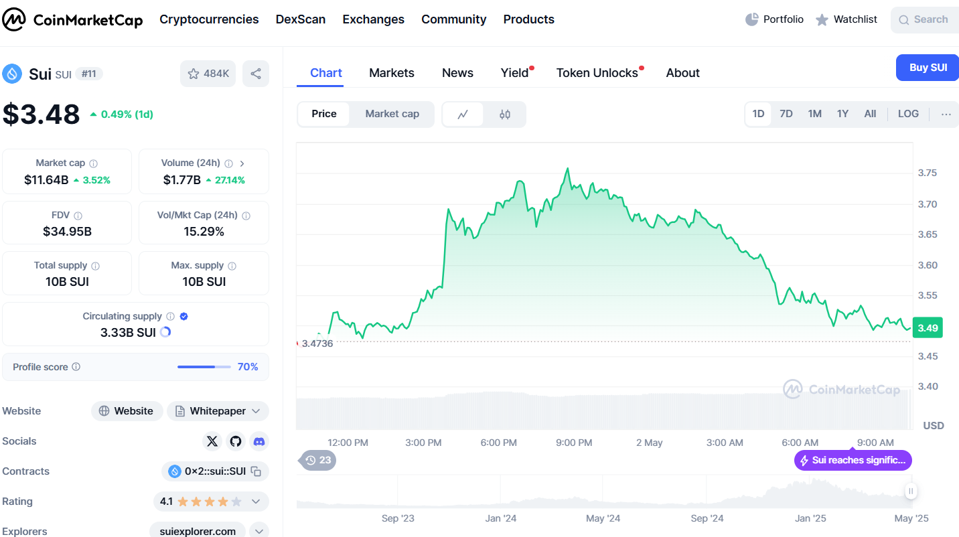Open the Token Unlocks tab

(x=597, y=73)
